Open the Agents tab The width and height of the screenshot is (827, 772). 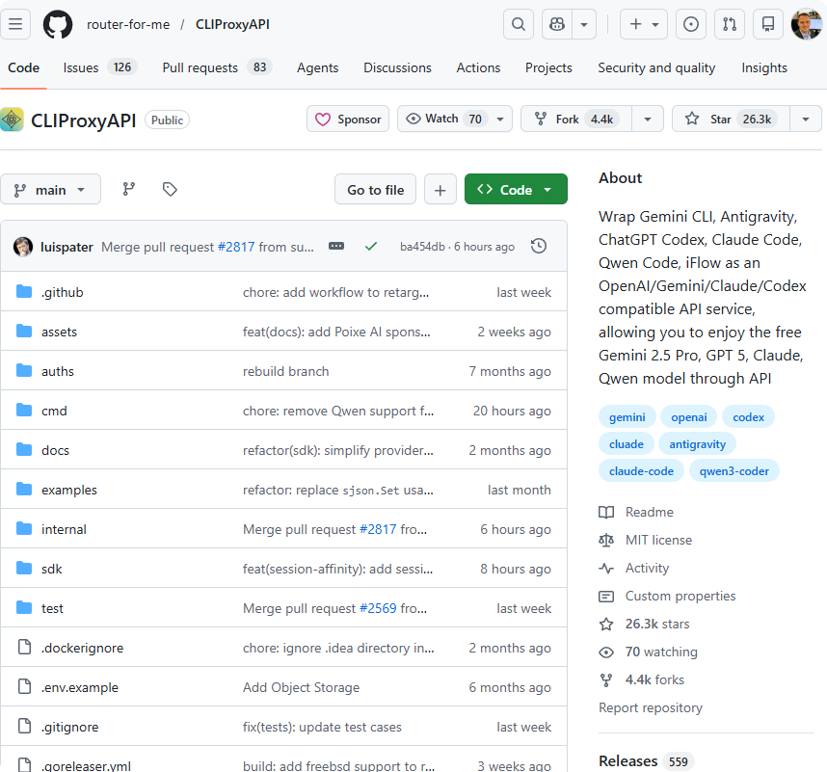coord(317,68)
